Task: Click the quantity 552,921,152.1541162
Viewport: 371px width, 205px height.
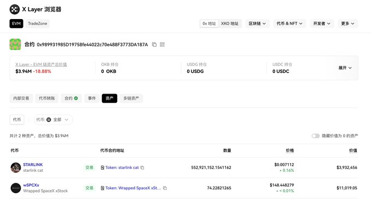Action: tap(211, 167)
